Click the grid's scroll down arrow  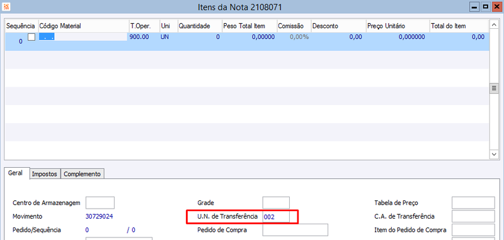494,154
